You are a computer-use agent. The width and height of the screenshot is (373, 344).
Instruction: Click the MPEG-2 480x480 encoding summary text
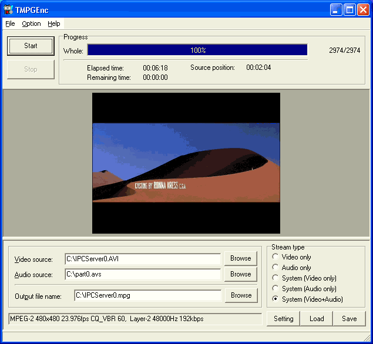pyautogui.click(x=107, y=319)
